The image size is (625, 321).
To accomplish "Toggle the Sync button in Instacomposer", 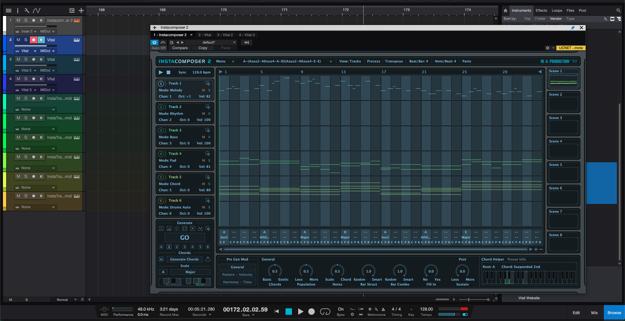I will 182,72.
